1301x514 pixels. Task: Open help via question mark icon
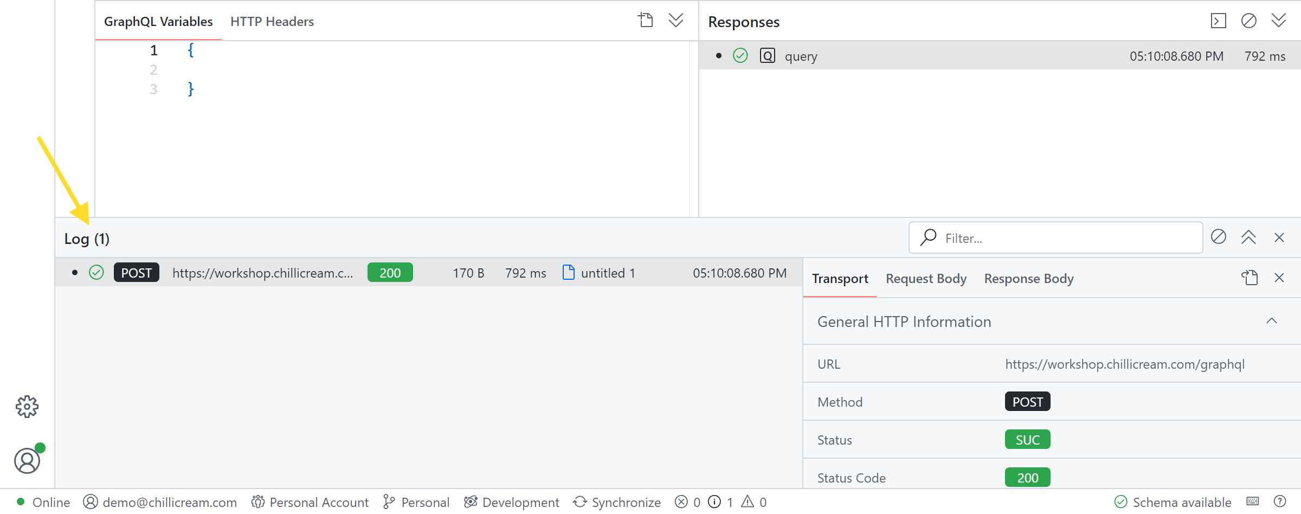click(1279, 502)
